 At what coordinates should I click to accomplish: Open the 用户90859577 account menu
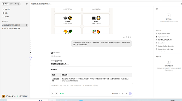point(11,96)
